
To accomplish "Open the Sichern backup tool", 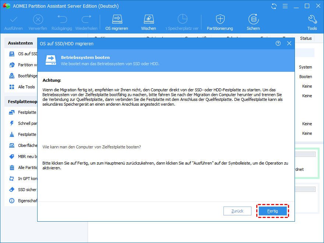I will point(253,22).
